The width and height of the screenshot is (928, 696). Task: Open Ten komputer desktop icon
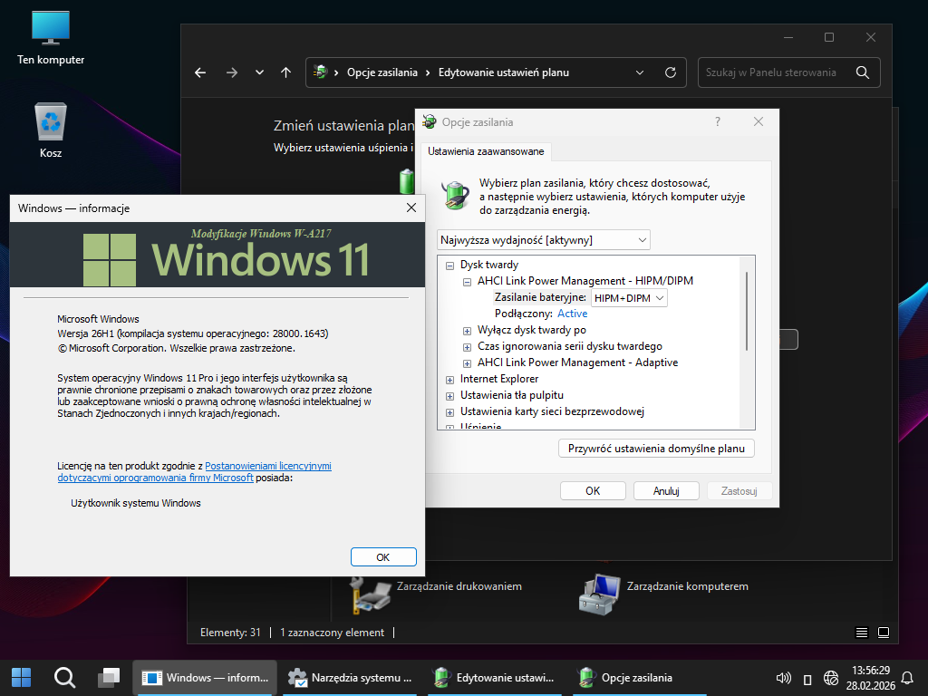(x=51, y=36)
